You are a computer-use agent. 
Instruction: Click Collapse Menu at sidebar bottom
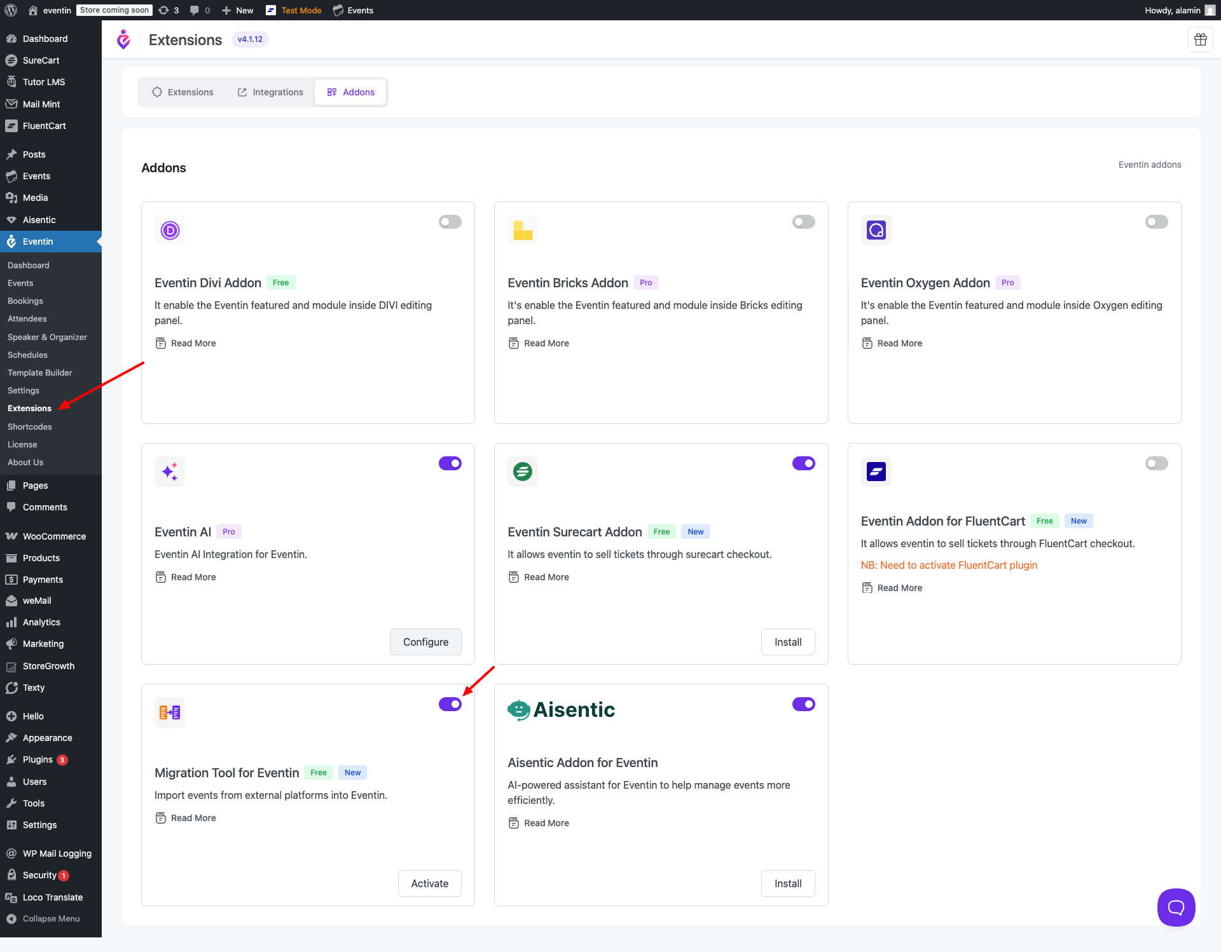click(51, 919)
